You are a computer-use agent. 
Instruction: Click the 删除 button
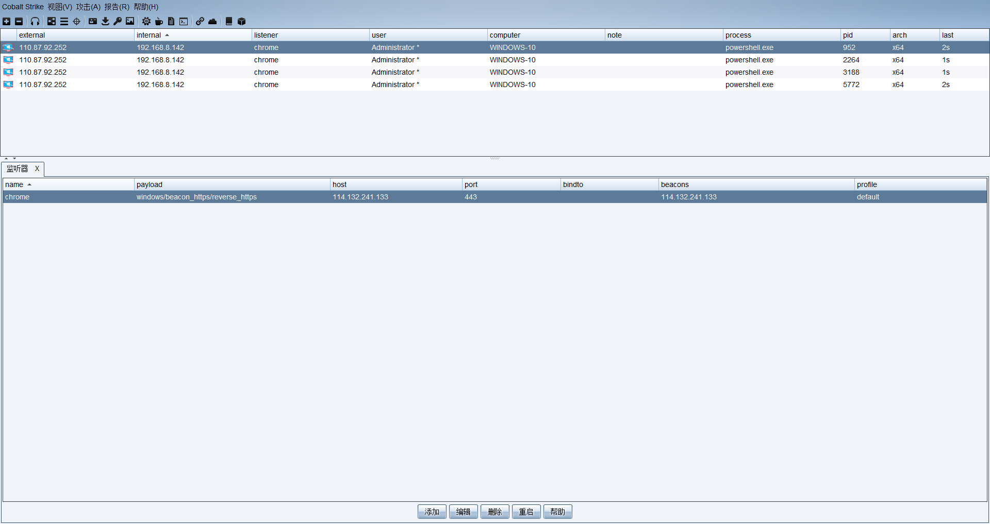point(495,512)
